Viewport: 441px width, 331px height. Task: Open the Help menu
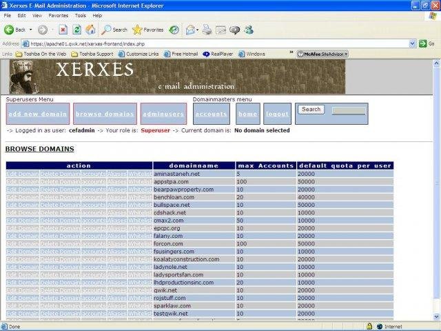97,15
